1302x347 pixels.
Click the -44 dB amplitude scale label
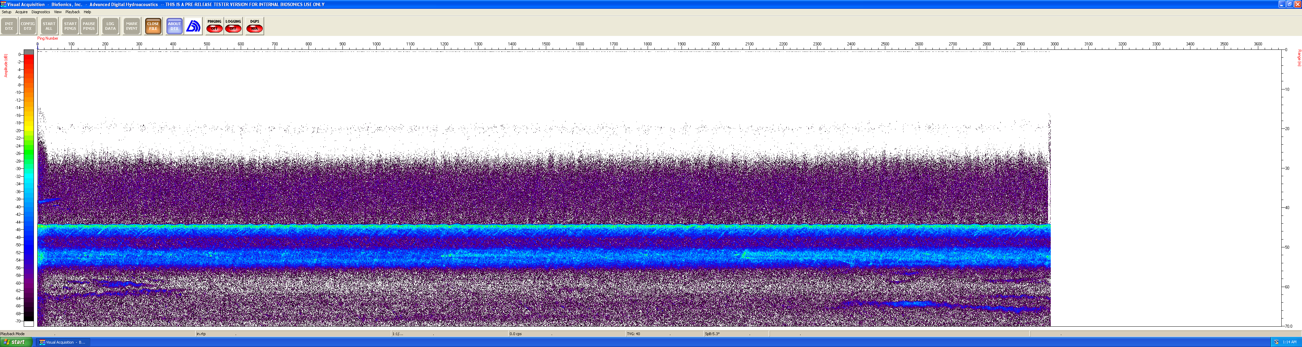click(18, 222)
